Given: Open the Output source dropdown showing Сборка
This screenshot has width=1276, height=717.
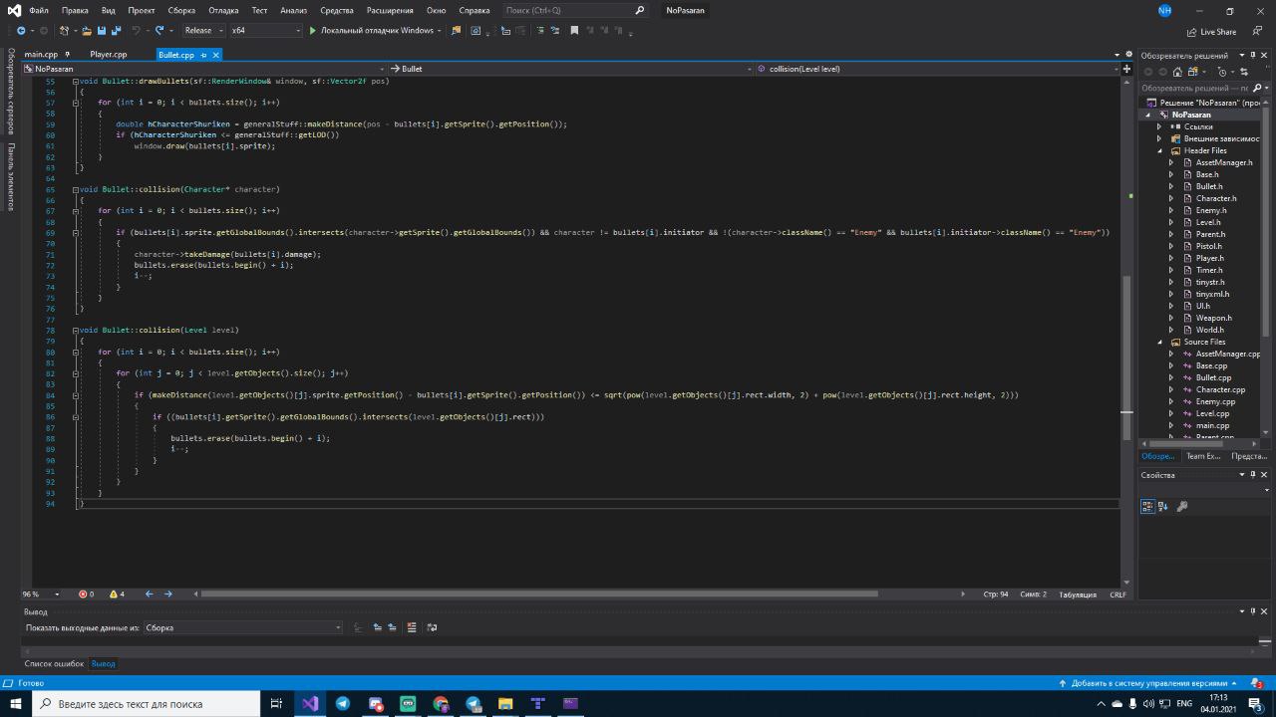Looking at the screenshot, I should (242, 627).
